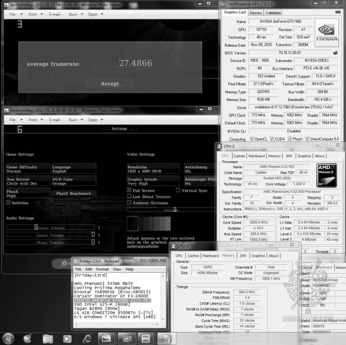Open the SPD tab in the upper CPU-Z

[289, 156]
